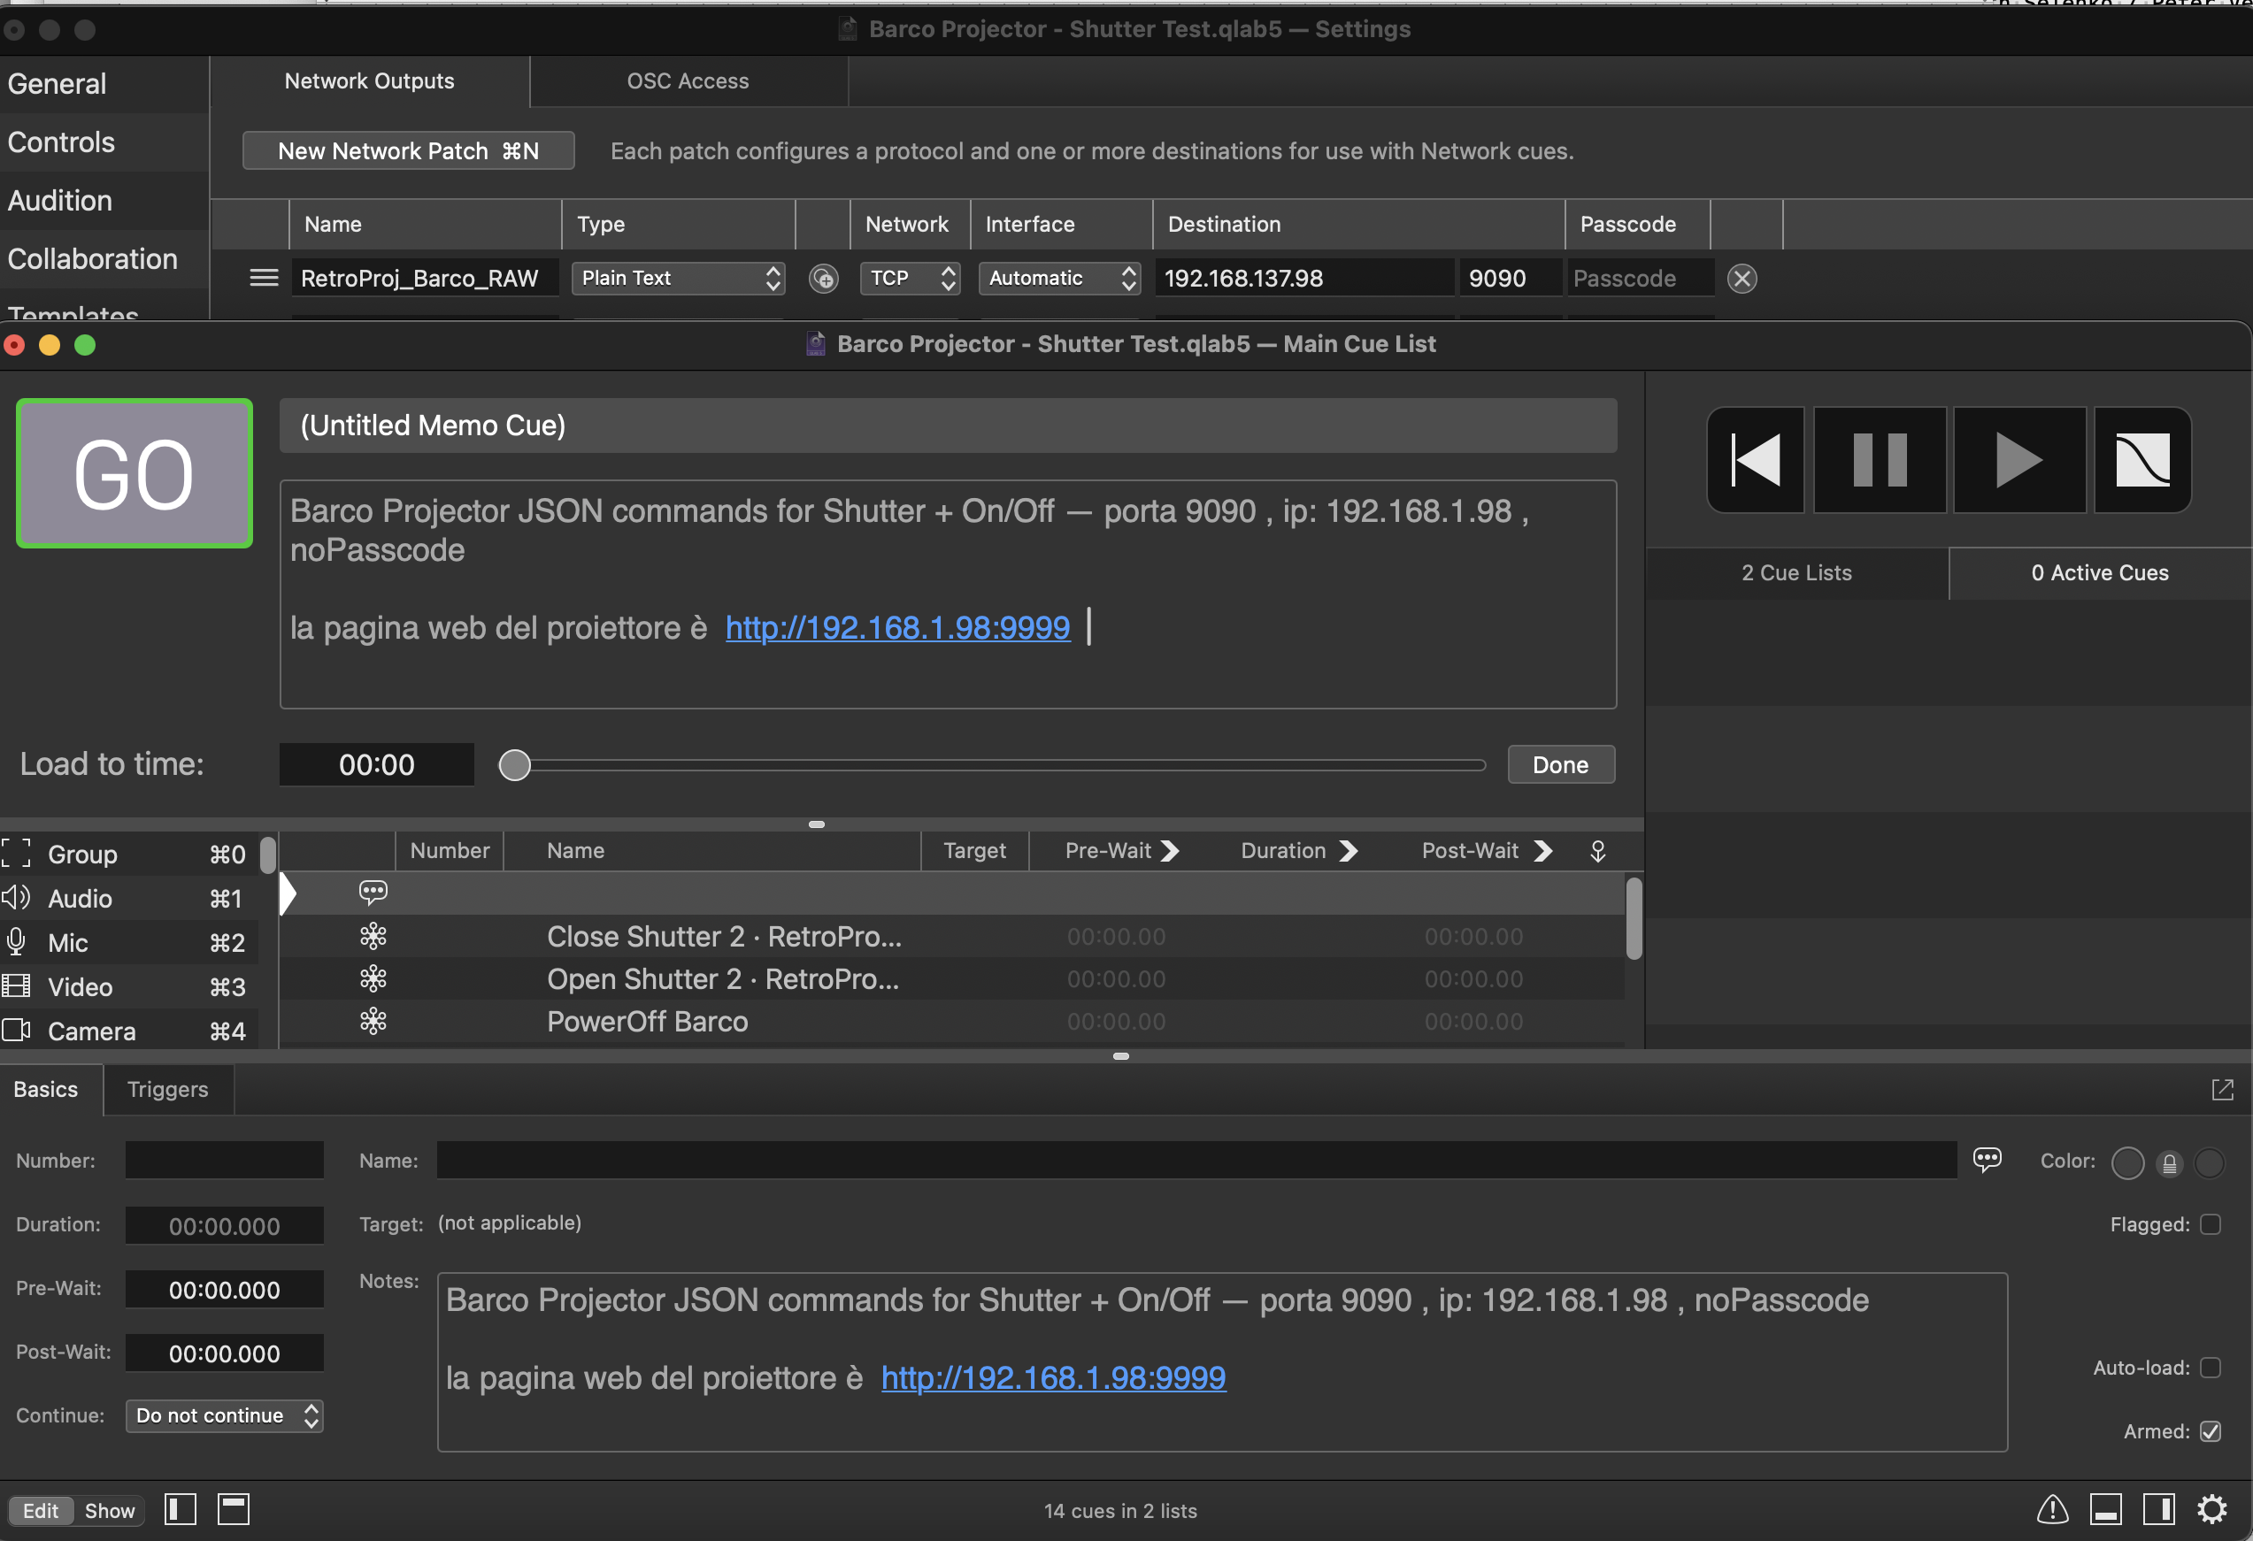This screenshot has height=1541, width=2253.
Task: Click the Load to time slider handle
Action: tap(515, 764)
